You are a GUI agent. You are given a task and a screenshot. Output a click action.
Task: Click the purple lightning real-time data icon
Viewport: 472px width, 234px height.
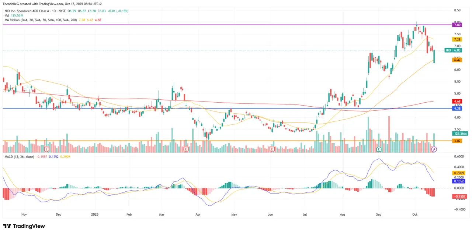click(434, 149)
